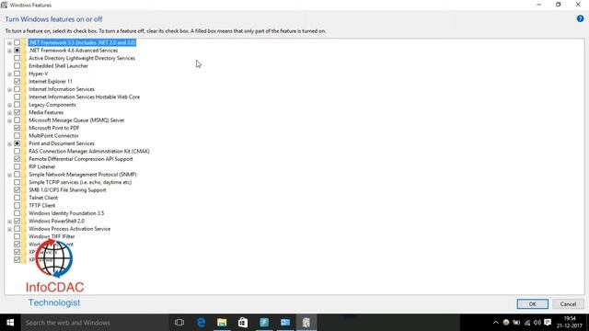Expand Microsoft Message Queue (MSMQ) Server
Image resolution: width=589 pixels, height=331 pixels.
(x=9, y=120)
